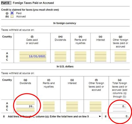Click column (p) Other foreign taxes row B field
This screenshot has width=132, height=124.
pyautogui.click(x=120, y=56)
